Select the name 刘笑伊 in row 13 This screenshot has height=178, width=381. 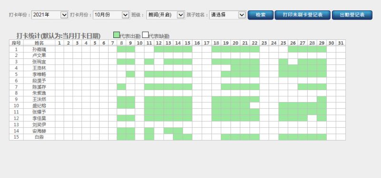pyautogui.click(x=39, y=125)
